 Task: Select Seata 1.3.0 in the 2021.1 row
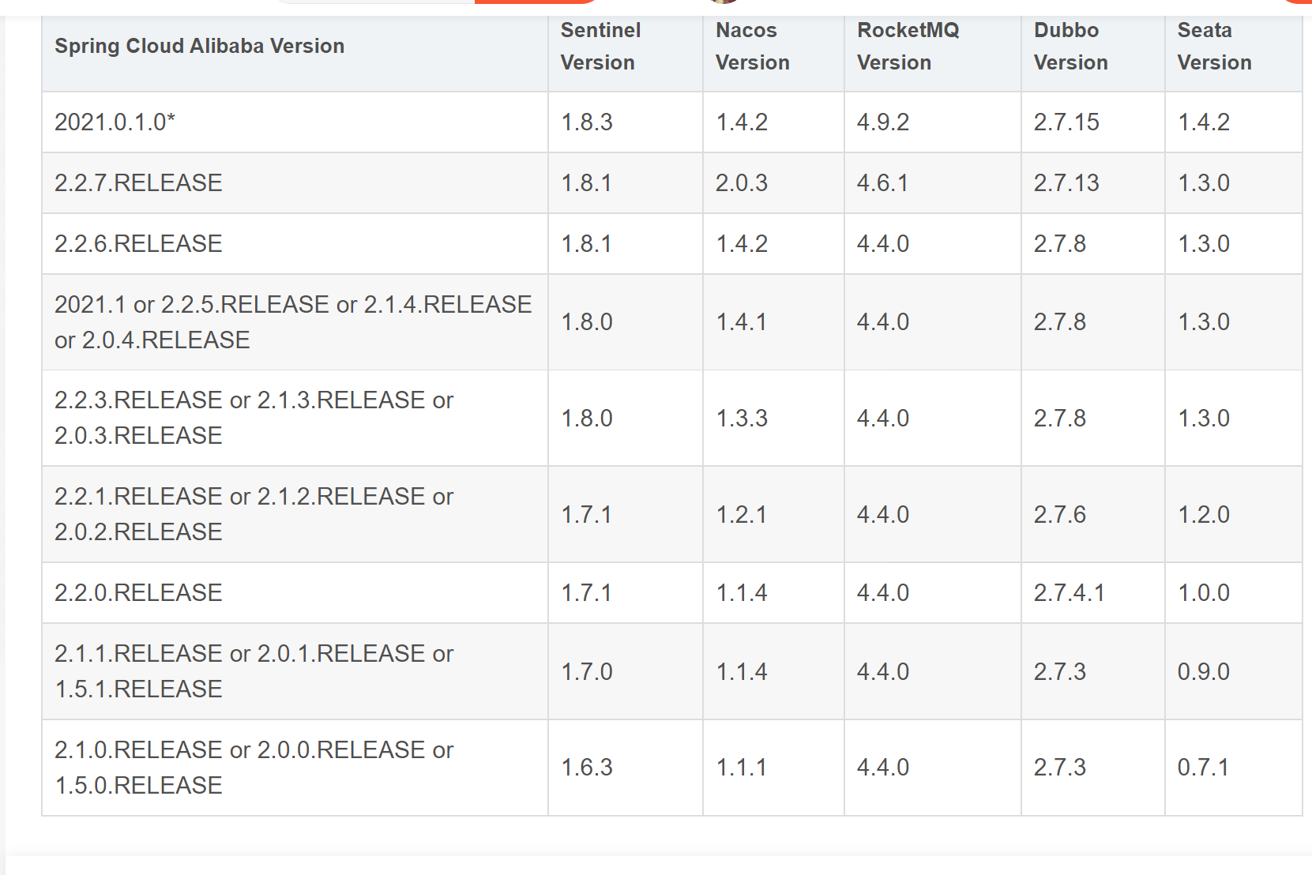tap(1234, 322)
